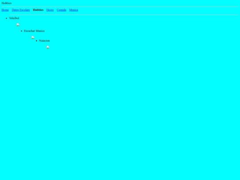Visit the Comida page link
This screenshot has width=240, height=180.
pos(61,10)
